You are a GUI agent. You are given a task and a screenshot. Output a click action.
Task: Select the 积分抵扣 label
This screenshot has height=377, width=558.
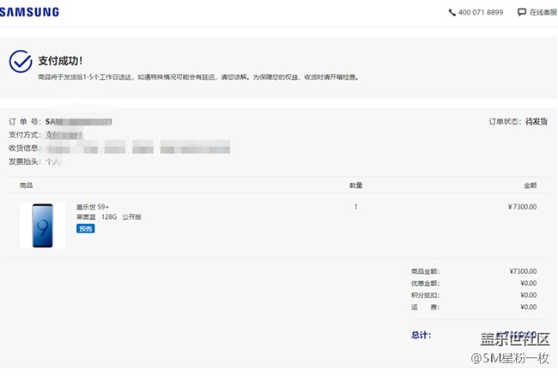click(x=425, y=295)
